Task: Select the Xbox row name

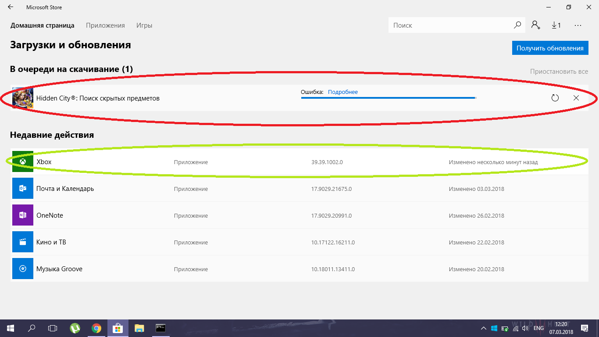Action: coord(44,162)
